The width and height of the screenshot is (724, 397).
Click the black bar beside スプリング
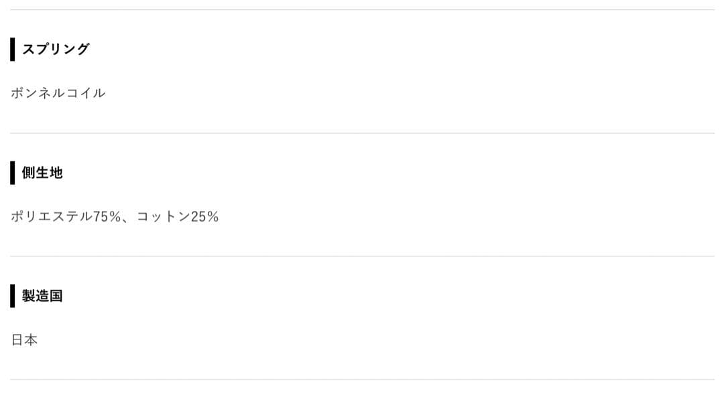(12, 49)
